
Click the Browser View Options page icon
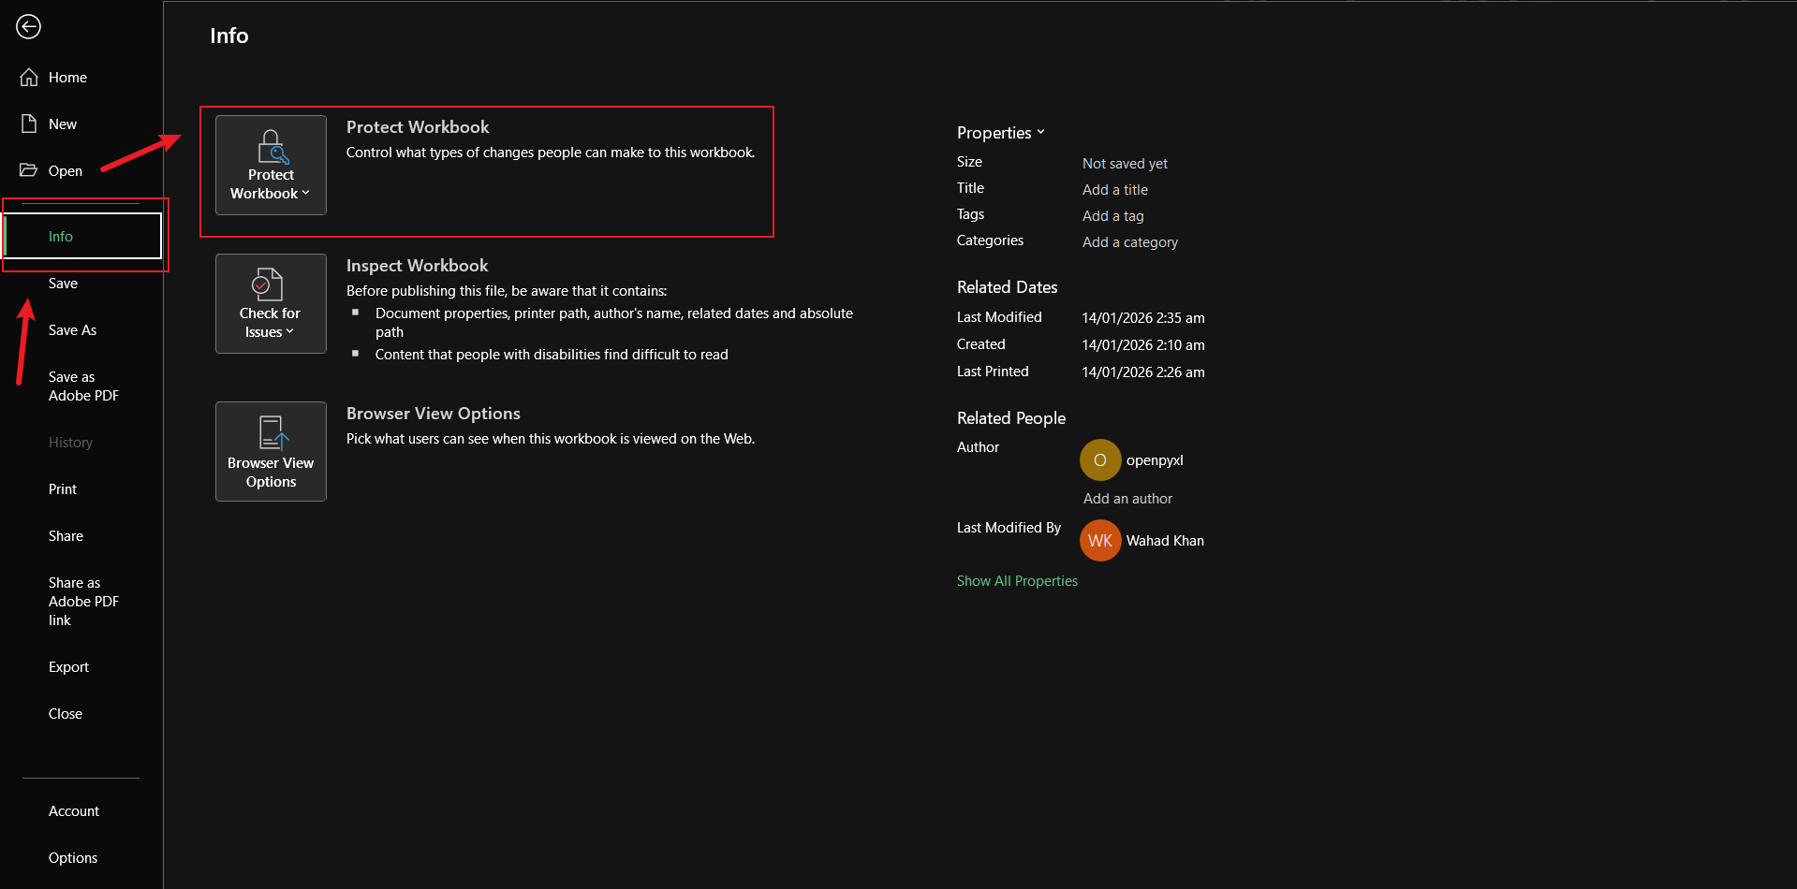[273, 433]
